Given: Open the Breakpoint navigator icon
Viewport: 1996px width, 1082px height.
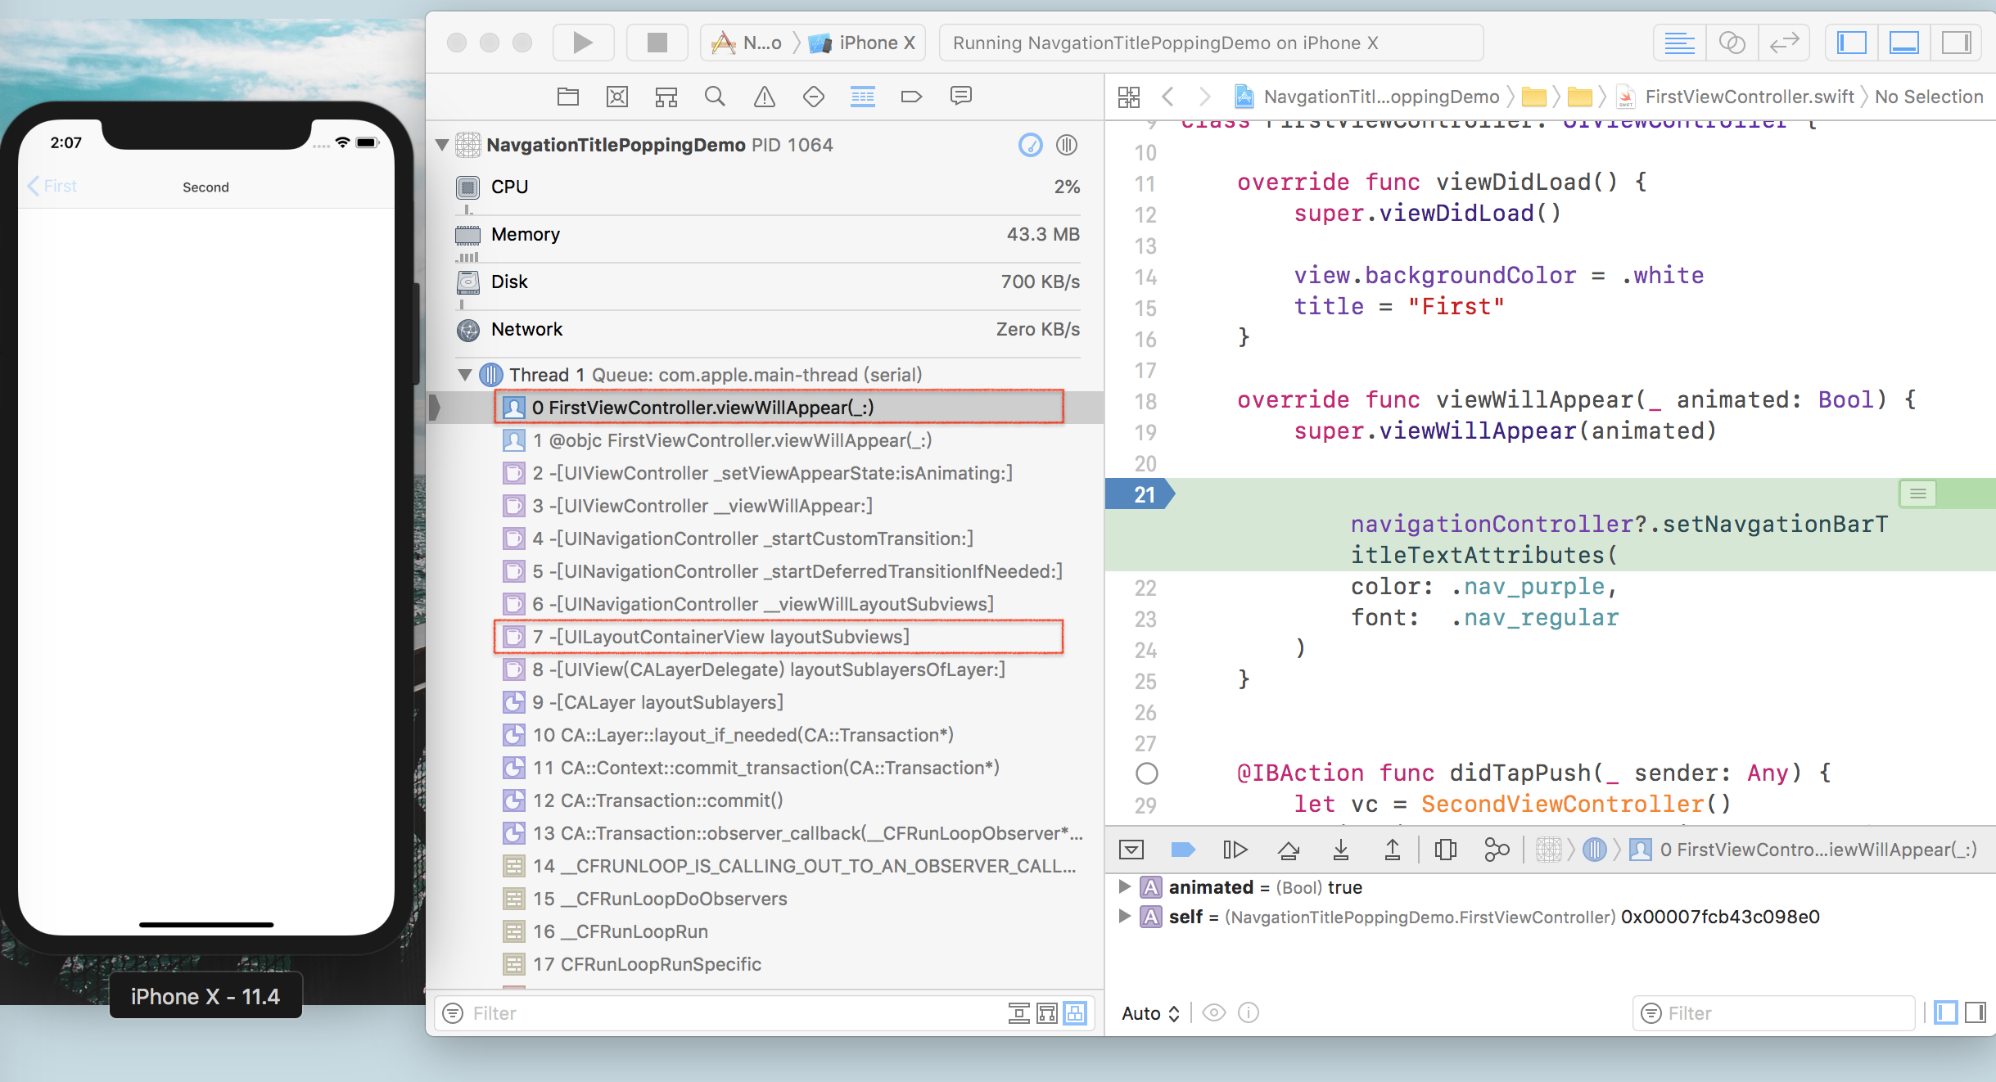Looking at the screenshot, I should [x=911, y=97].
